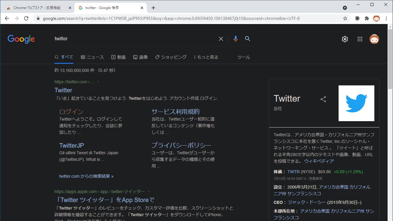Open the ツール search tools
The width and height of the screenshot is (393, 221).
coord(244,57)
